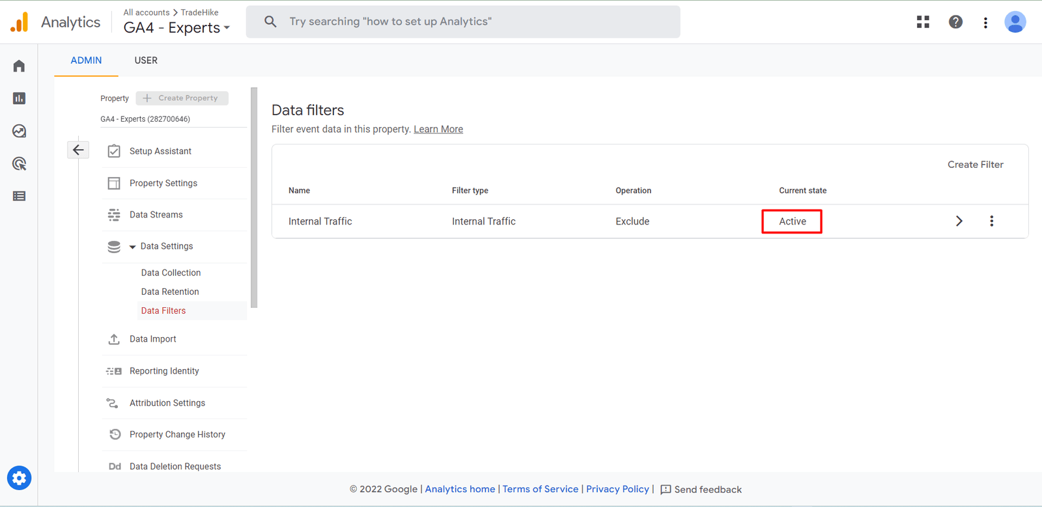
Task: Open Setup Assistant menu item
Action: tap(160, 151)
